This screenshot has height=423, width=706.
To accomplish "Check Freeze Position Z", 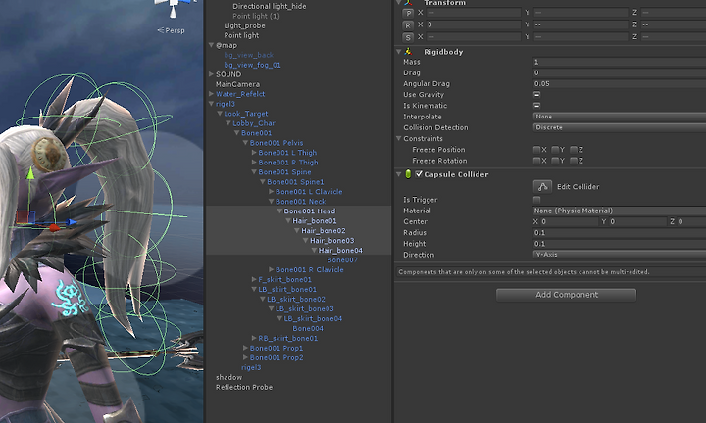I will pyautogui.click(x=574, y=149).
